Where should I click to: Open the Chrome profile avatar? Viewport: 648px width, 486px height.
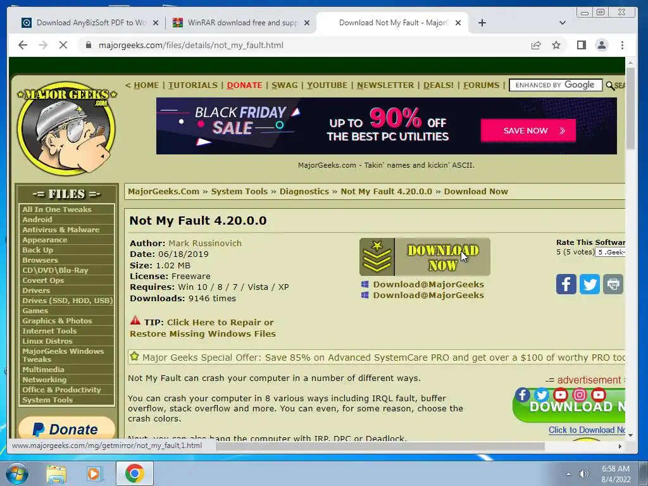(x=602, y=45)
